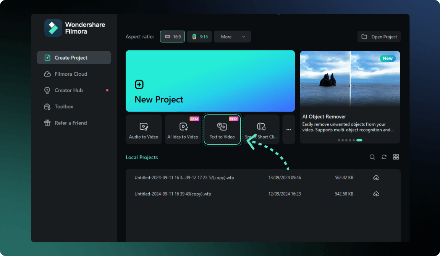Launch Audio to Video tool
Viewport: 440px width, 256px height.
click(x=144, y=130)
